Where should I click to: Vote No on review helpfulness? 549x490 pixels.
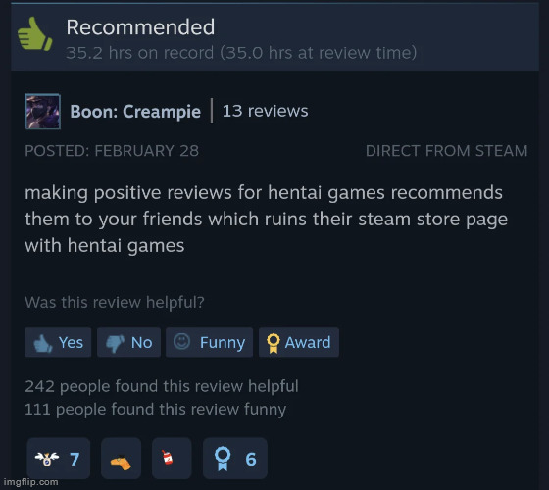point(128,342)
